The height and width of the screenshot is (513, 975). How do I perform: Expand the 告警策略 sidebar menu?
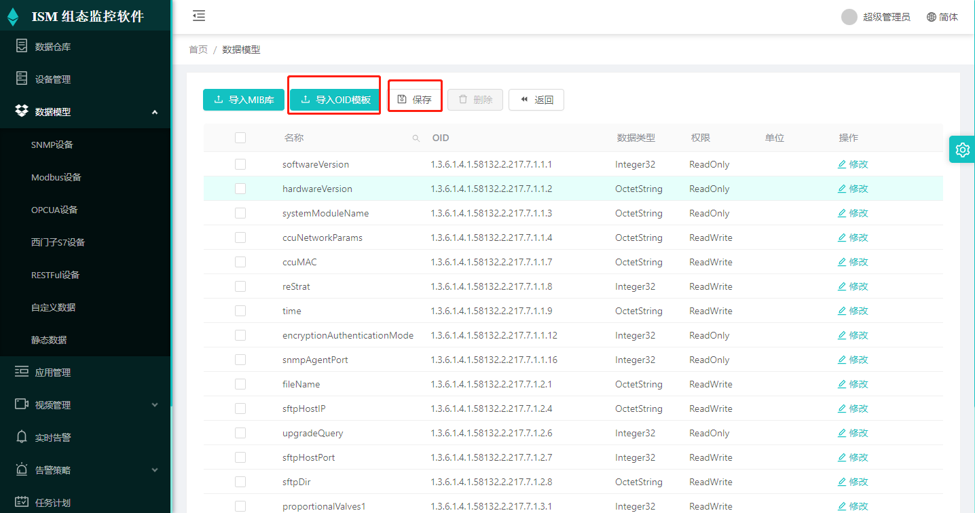[154, 470]
